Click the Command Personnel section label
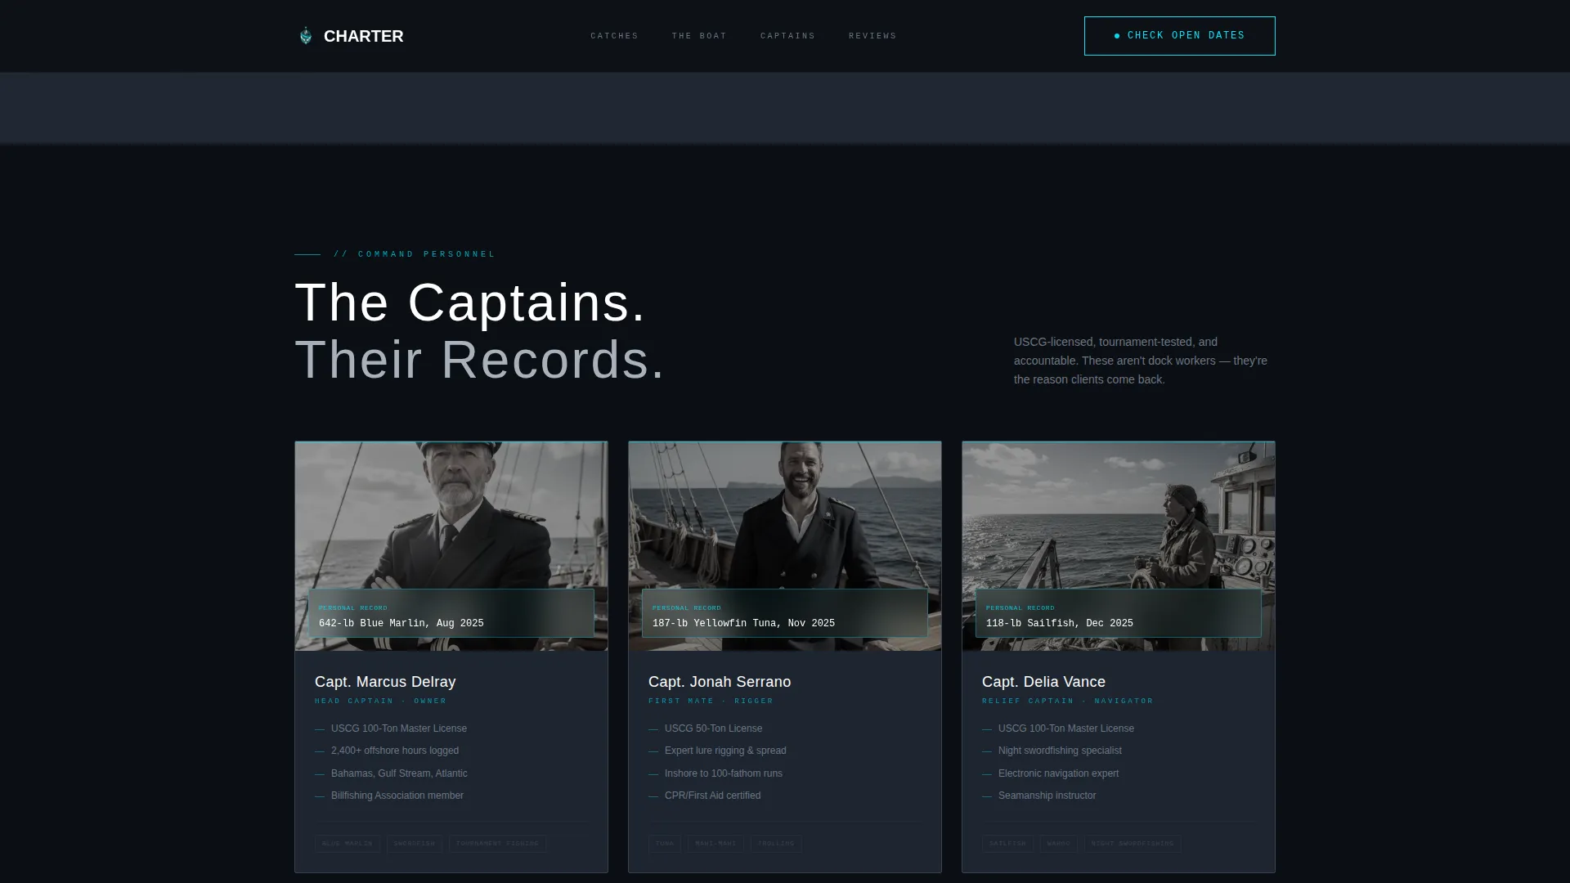This screenshot has width=1570, height=883. click(x=414, y=254)
